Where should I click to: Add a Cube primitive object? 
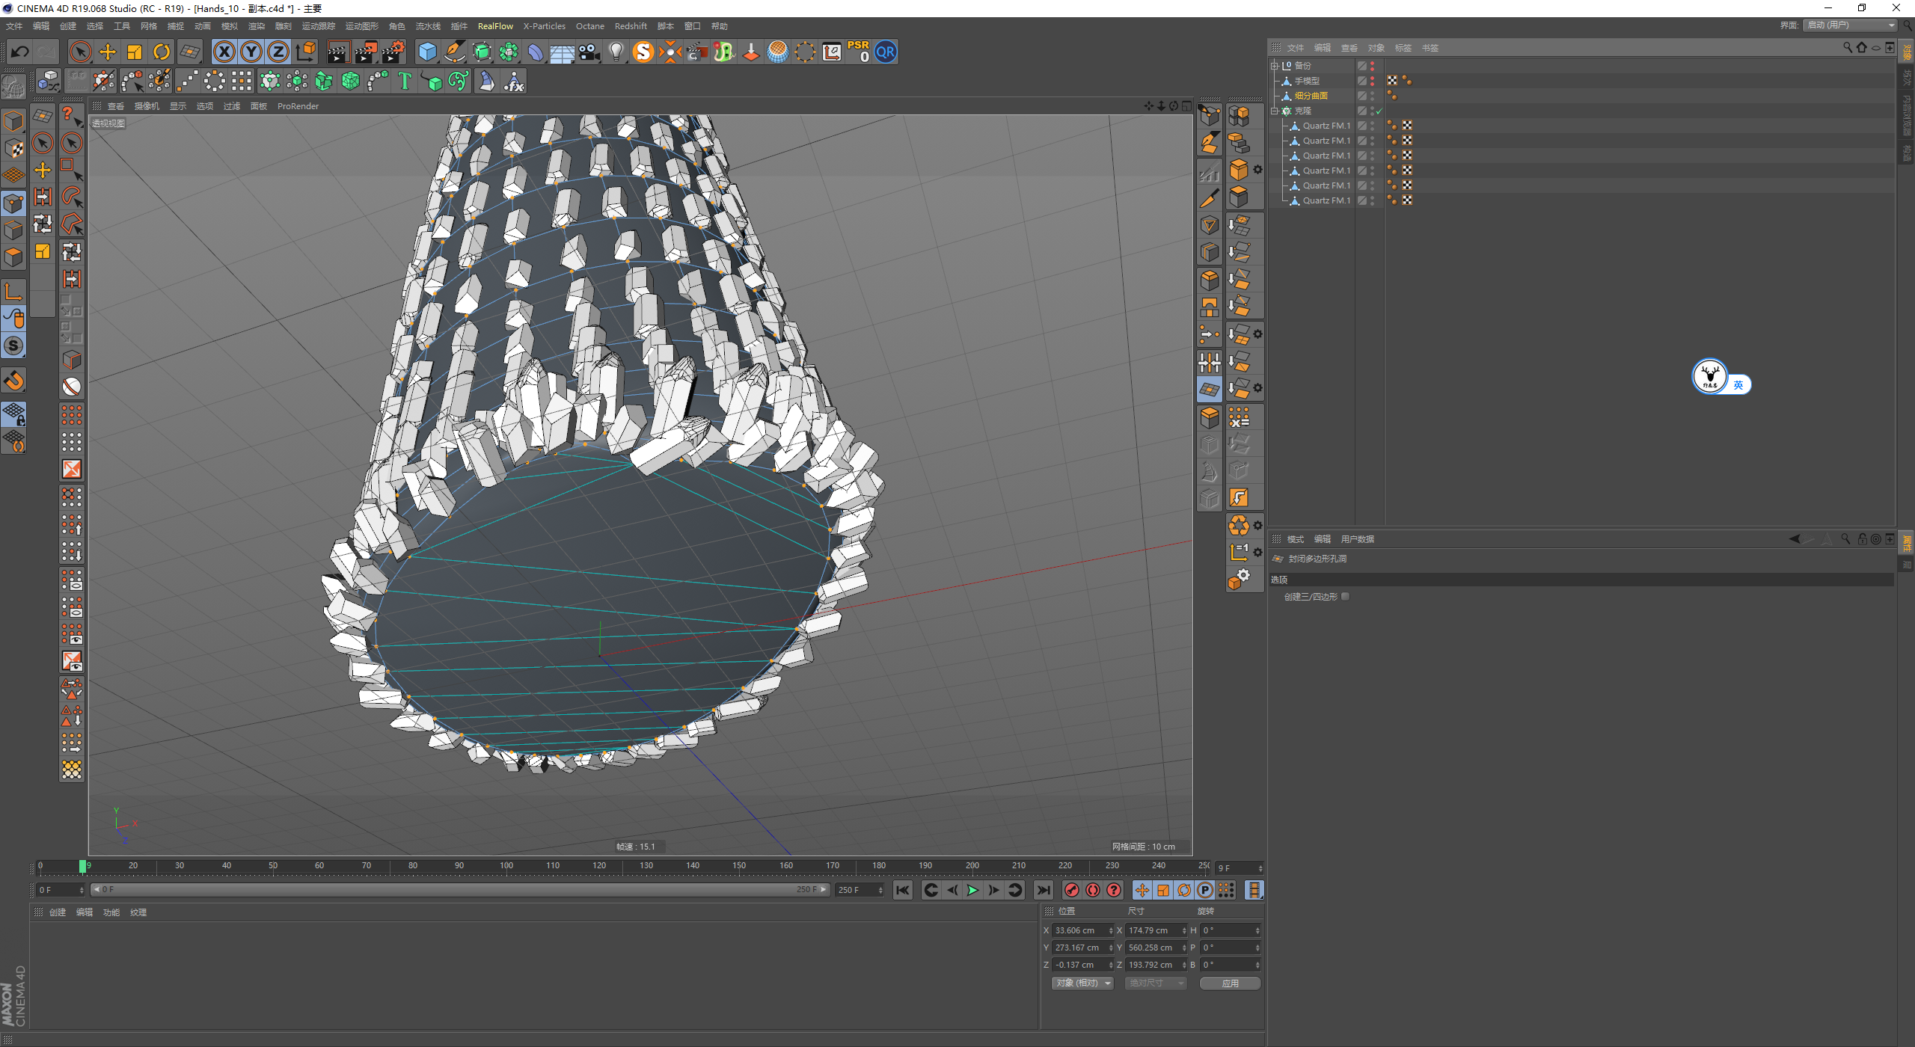point(427,52)
